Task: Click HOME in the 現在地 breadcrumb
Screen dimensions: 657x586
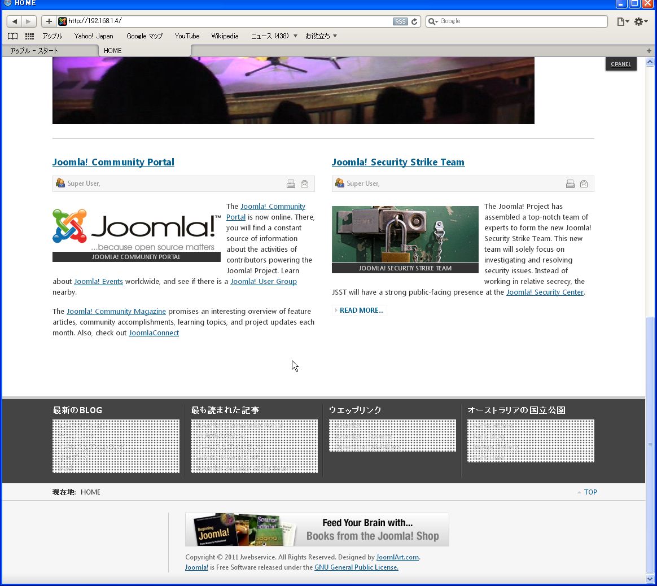Action: 90,492
